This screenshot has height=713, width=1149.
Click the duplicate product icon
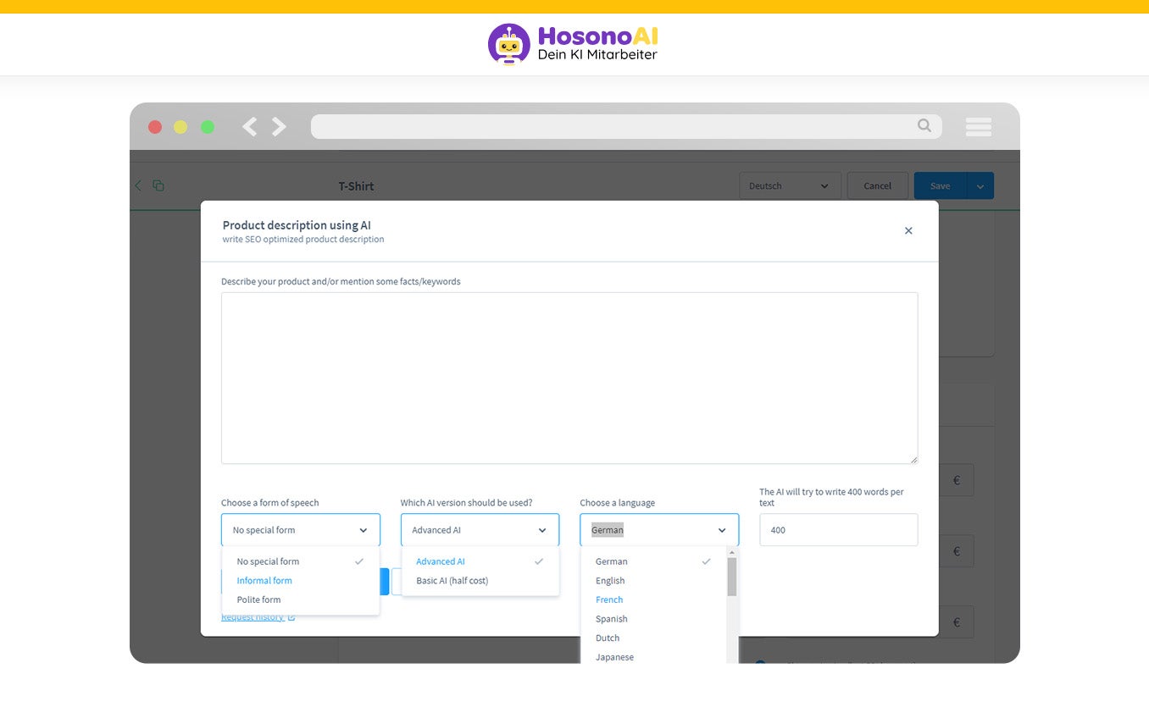coord(158,185)
